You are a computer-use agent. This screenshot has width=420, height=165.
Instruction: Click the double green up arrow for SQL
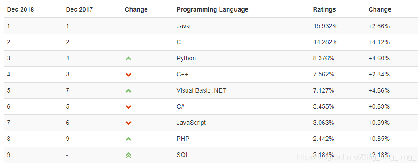tap(128, 155)
